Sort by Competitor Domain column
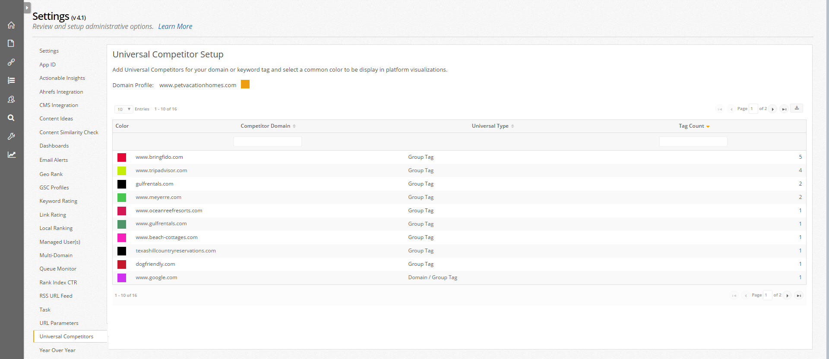Screen dimensions: 829x359 [268, 126]
